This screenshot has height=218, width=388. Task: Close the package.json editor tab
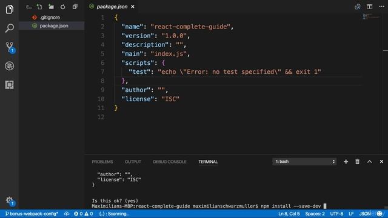click(133, 7)
